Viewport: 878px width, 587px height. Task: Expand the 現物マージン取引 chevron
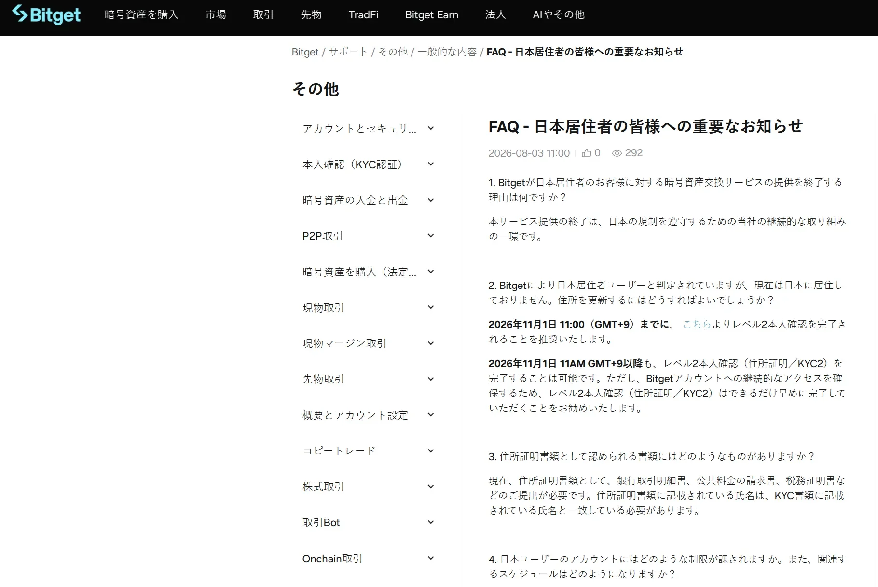431,343
